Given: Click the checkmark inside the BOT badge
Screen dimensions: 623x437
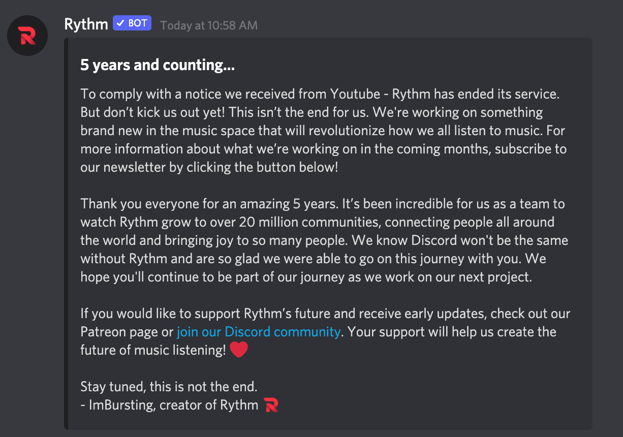Looking at the screenshot, I should [121, 23].
